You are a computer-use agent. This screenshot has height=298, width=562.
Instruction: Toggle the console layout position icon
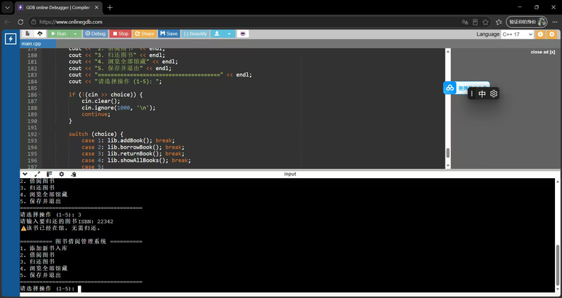pos(49,174)
